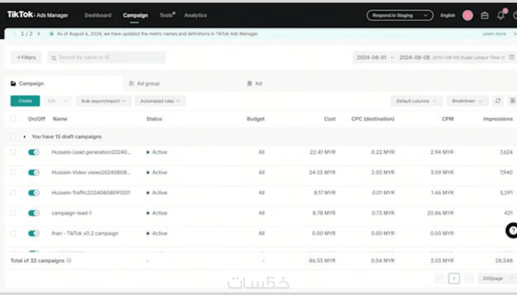The image size is (517, 295).
Task: Click the 20.86 MYR CPM value
Action: coord(440,213)
